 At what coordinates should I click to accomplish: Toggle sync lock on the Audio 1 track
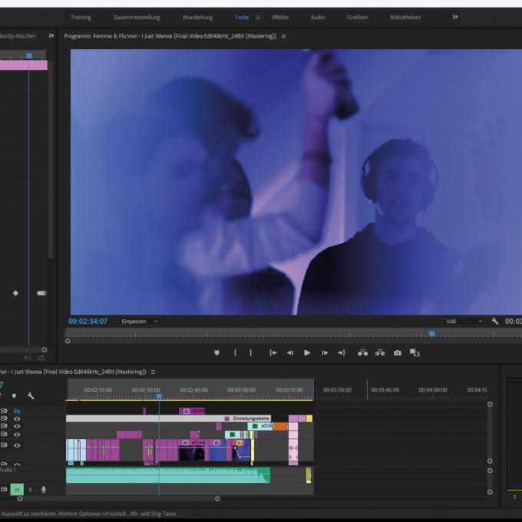[4, 490]
